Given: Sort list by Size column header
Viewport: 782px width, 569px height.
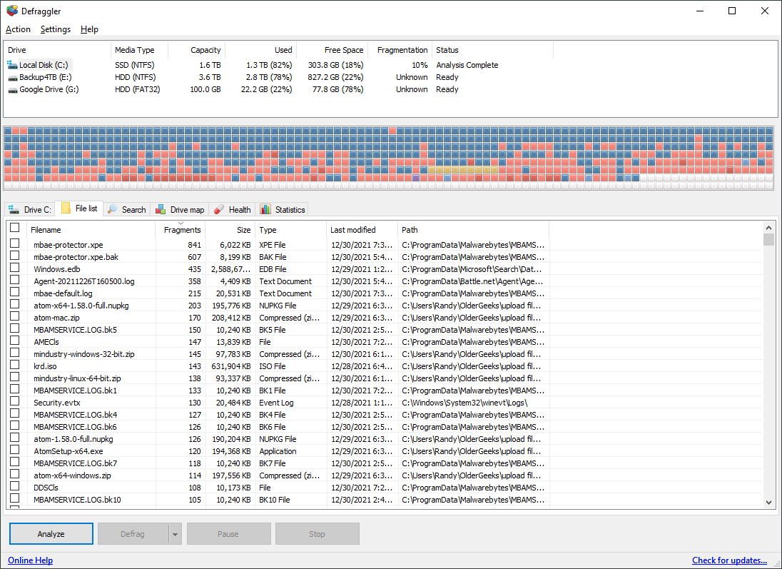Looking at the screenshot, I should 230,230.
